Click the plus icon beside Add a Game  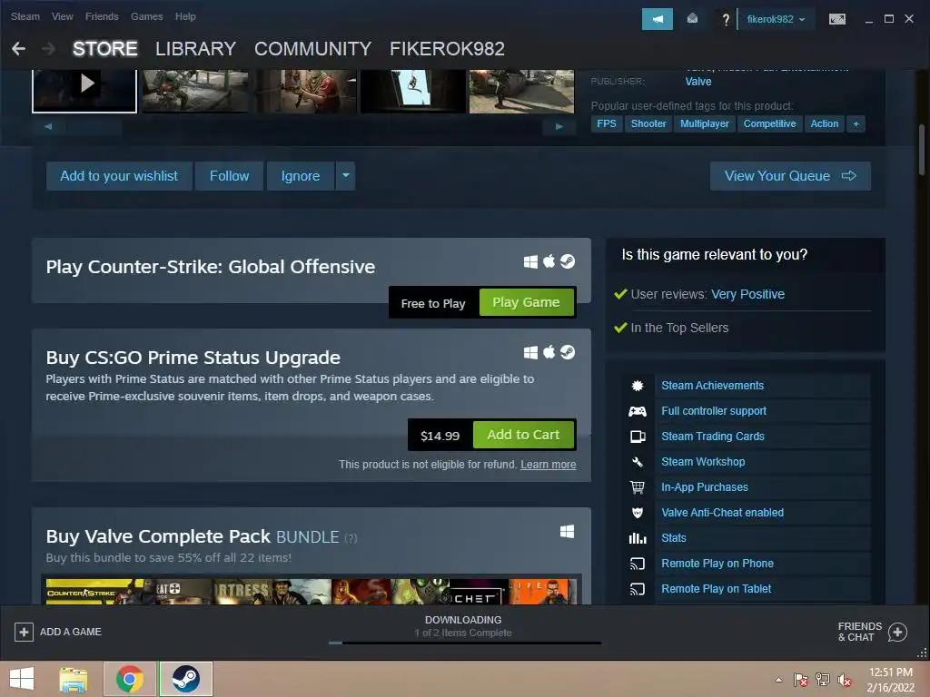24,632
